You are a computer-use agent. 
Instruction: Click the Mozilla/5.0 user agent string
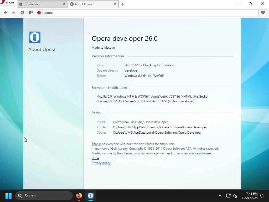point(152,99)
